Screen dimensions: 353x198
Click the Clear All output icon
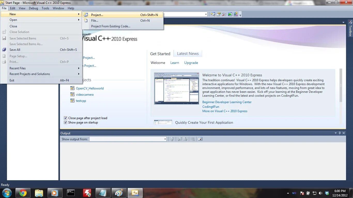[193, 139]
